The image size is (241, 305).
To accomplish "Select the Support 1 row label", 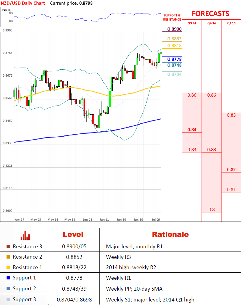I will pos(24,278).
